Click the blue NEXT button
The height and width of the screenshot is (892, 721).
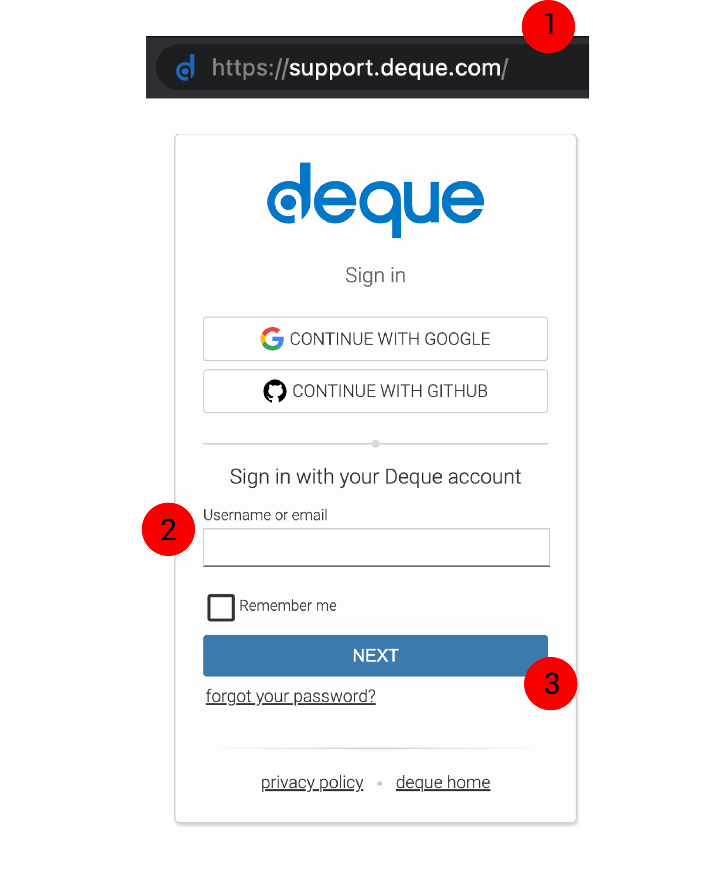[x=376, y=655]
